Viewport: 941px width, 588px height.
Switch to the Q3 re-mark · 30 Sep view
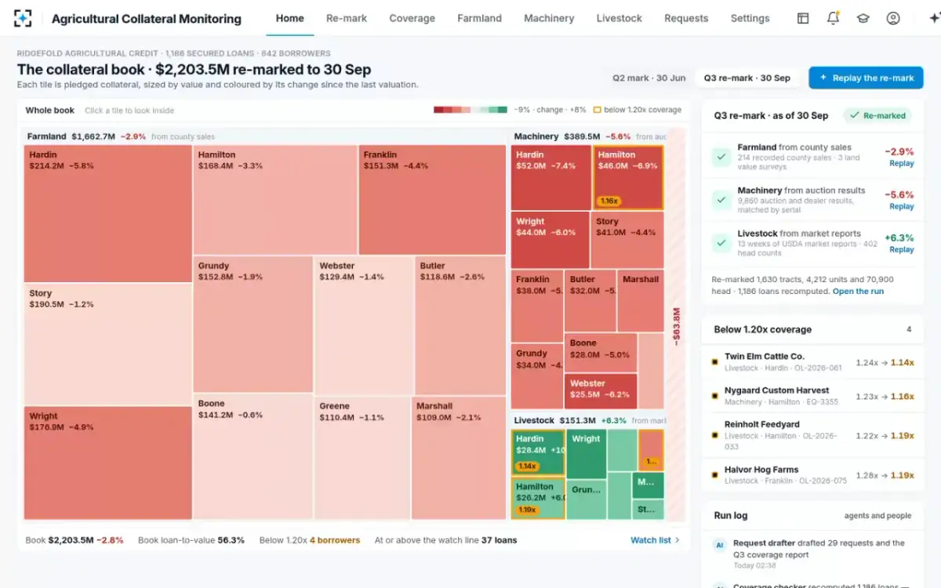click(x=747, y=78)
